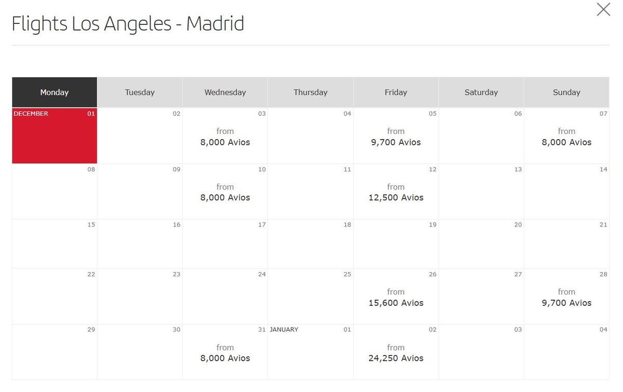This screenshot has height=392, width=623.
Task: Select the Tuesday column header
Action: coord(140,92)
